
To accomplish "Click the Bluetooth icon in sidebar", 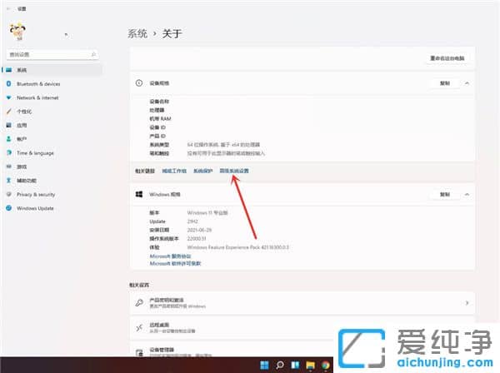I will (9, 84).
